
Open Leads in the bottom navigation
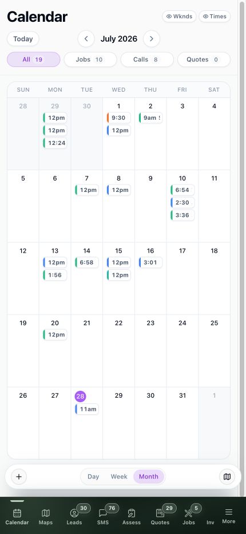[x=74, y=513]
